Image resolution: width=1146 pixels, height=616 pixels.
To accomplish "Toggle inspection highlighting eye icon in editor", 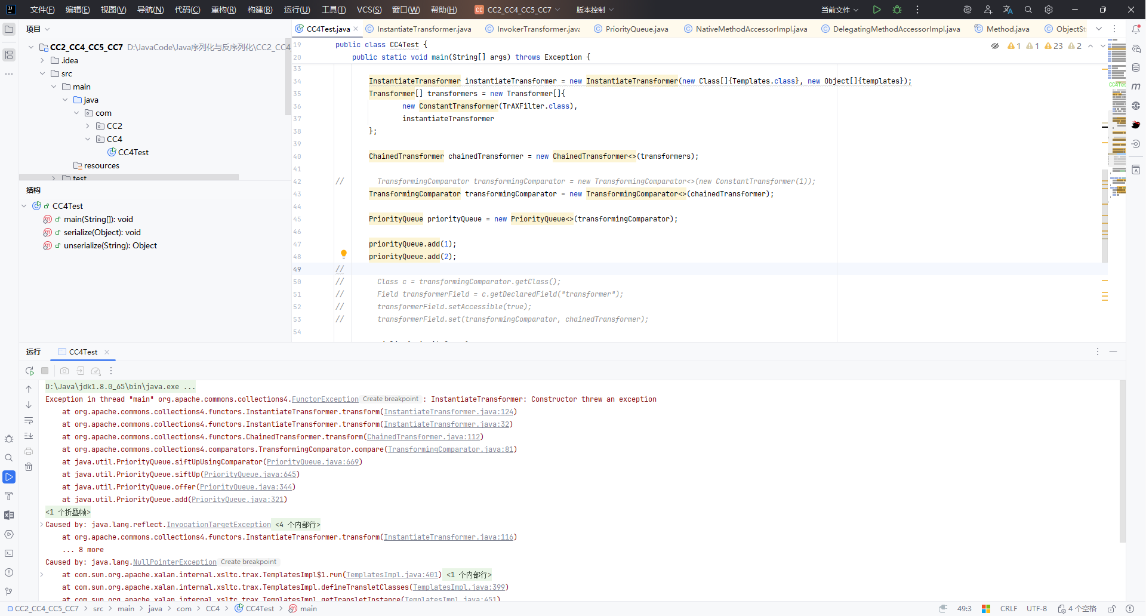I will (995, 46).
